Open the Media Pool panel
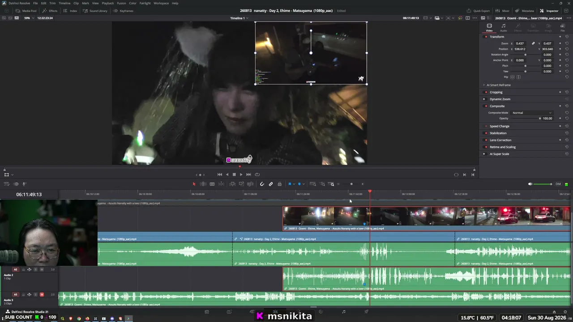This screenshot has width=573, height=322. 27,11
